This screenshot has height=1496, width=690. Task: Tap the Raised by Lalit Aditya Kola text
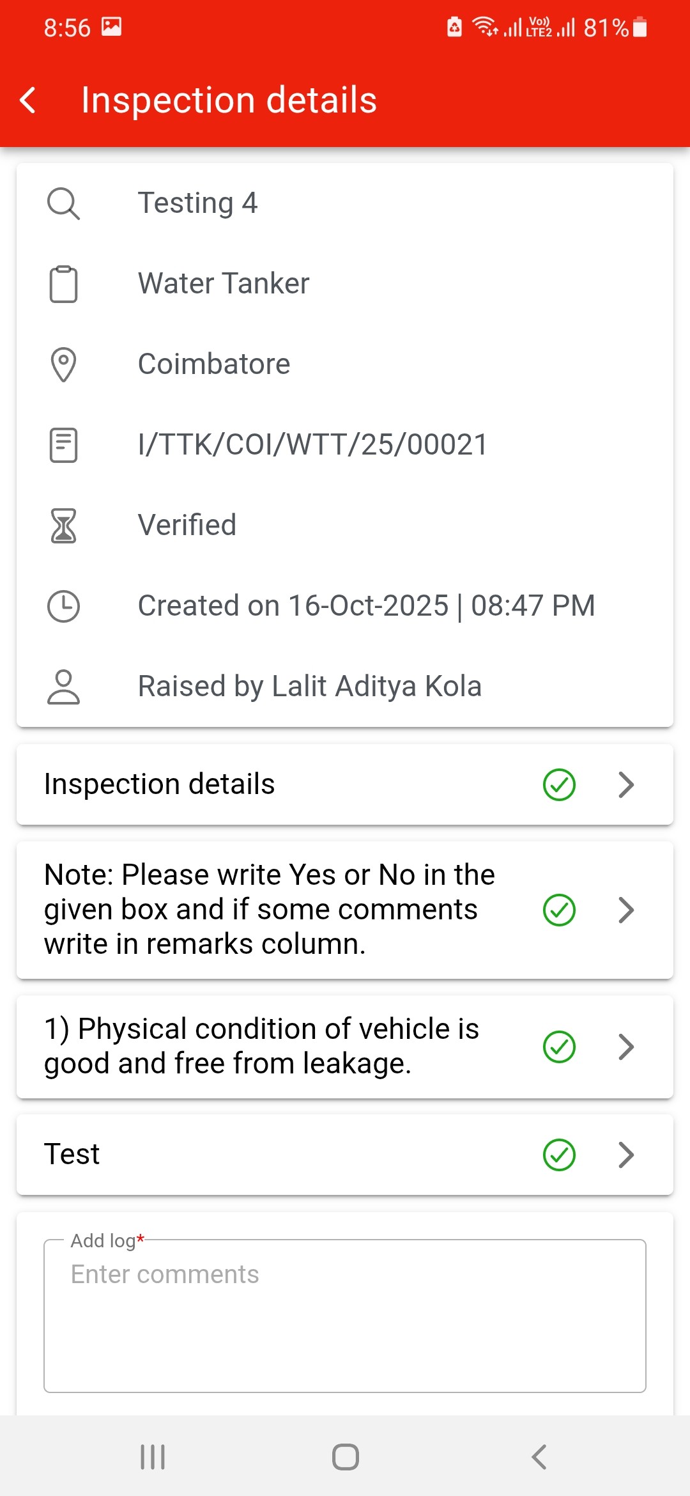[309, 687]
